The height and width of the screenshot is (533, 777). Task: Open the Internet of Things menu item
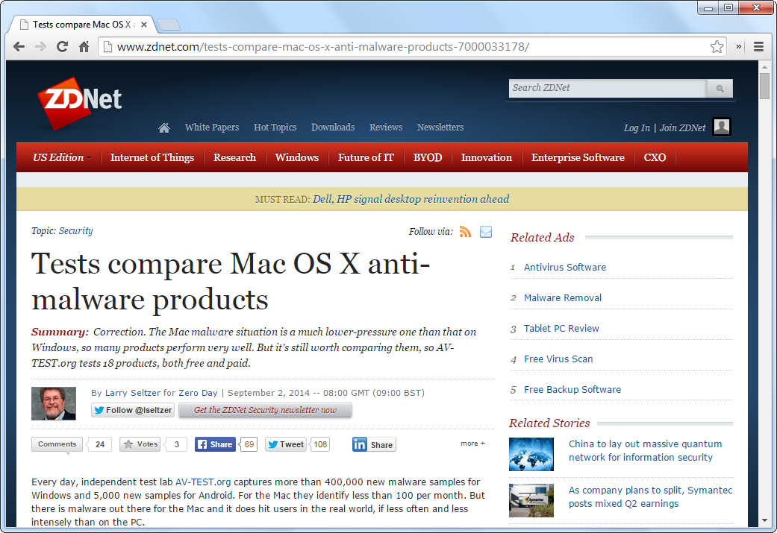152,157
